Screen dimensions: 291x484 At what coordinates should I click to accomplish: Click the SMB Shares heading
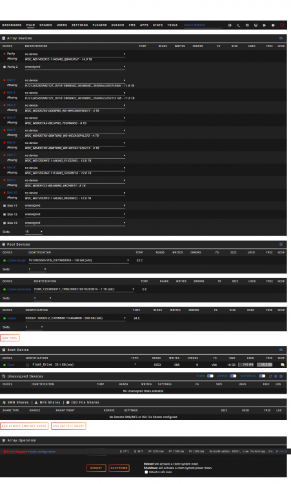pyautogui.click(x=18, y=403)
